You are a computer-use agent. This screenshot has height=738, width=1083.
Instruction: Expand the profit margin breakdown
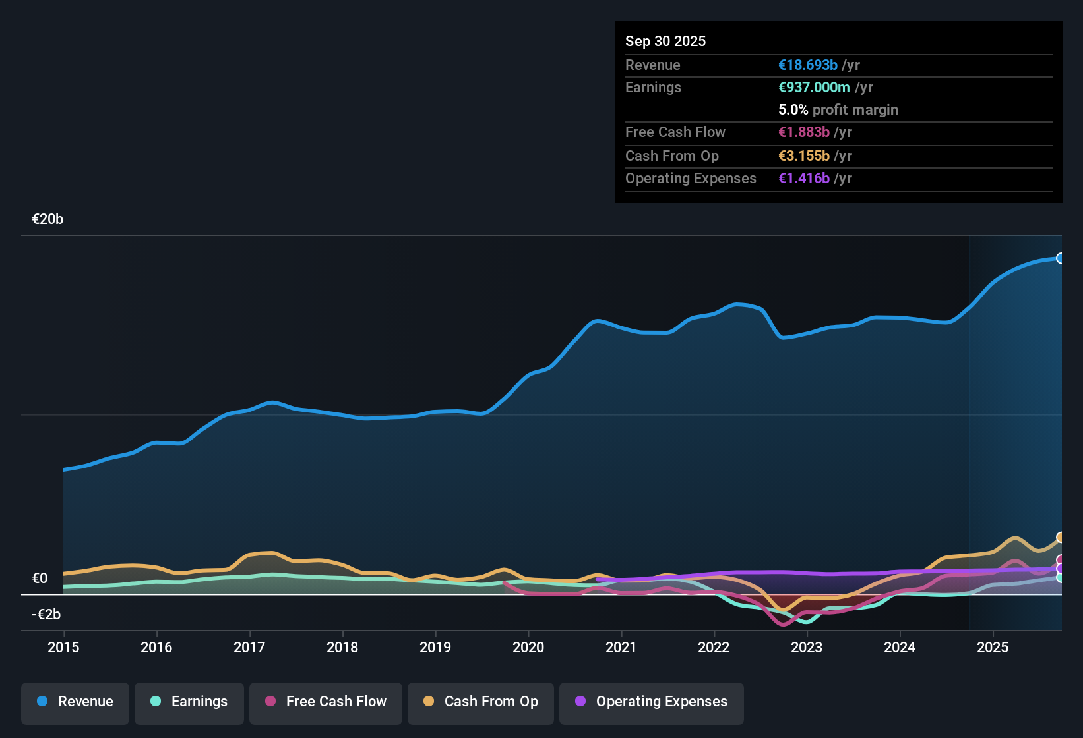click(x=838, y=110)
